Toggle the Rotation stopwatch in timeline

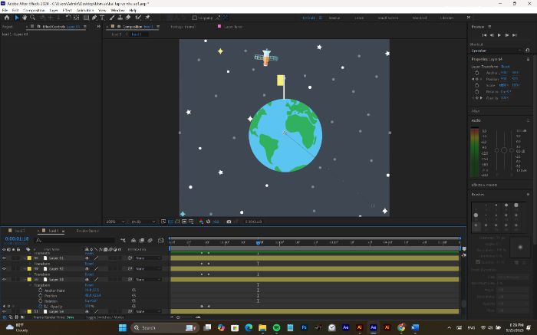[41, 301]
